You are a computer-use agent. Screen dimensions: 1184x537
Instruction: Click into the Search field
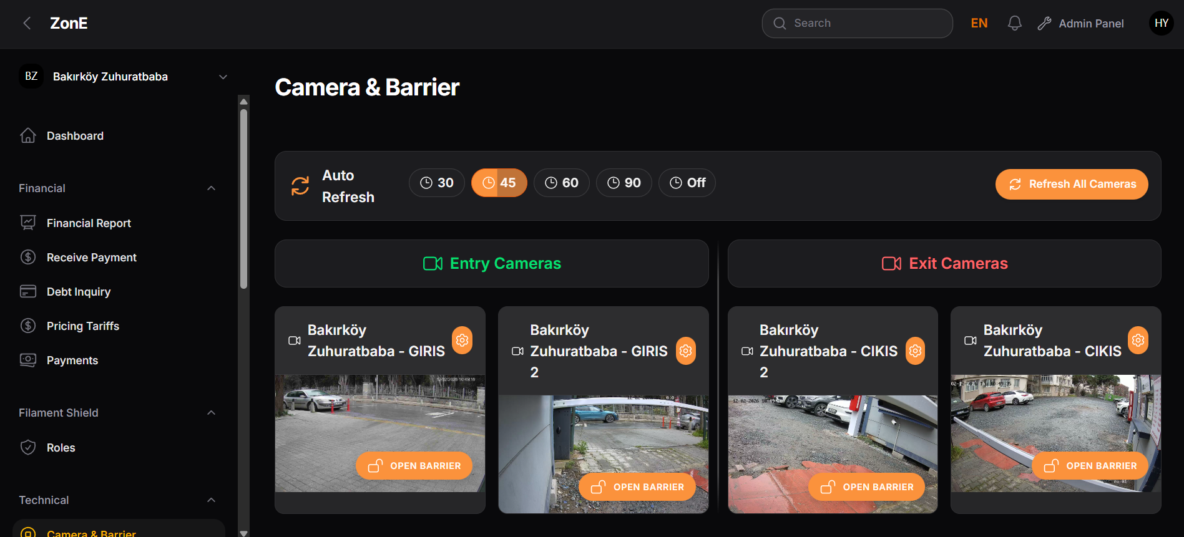pos(858,23)
